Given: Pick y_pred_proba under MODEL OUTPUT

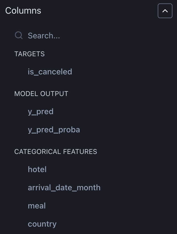Looking at the screenshot, I should [54, 129].
